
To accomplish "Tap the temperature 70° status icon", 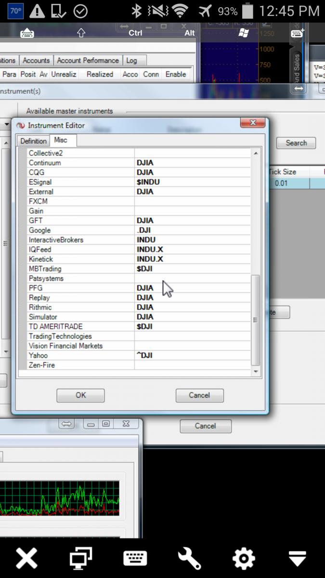I will click(x=16, y=11).
